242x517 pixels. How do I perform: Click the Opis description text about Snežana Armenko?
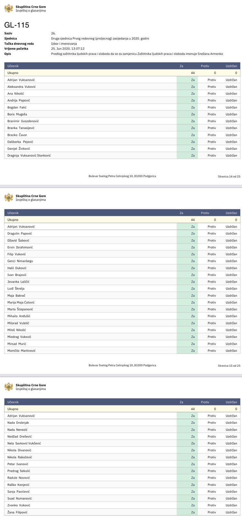[137, 54]
